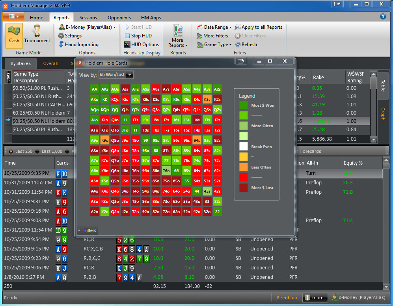Open Settings with the gear icon
Image resolution: width=393 pixels, height=306 pixels.
(61, 36)
